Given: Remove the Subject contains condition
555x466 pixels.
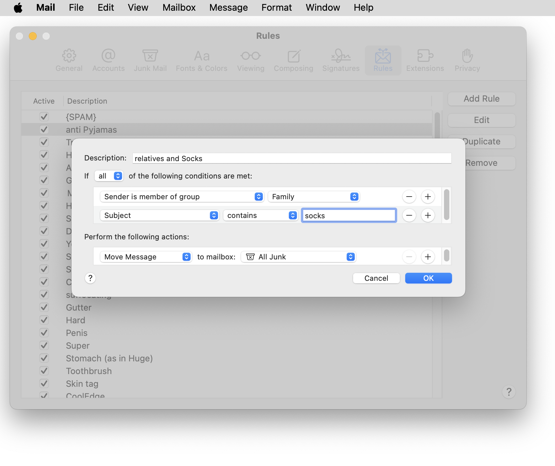Looking at the screenshot, I should 409,215.
